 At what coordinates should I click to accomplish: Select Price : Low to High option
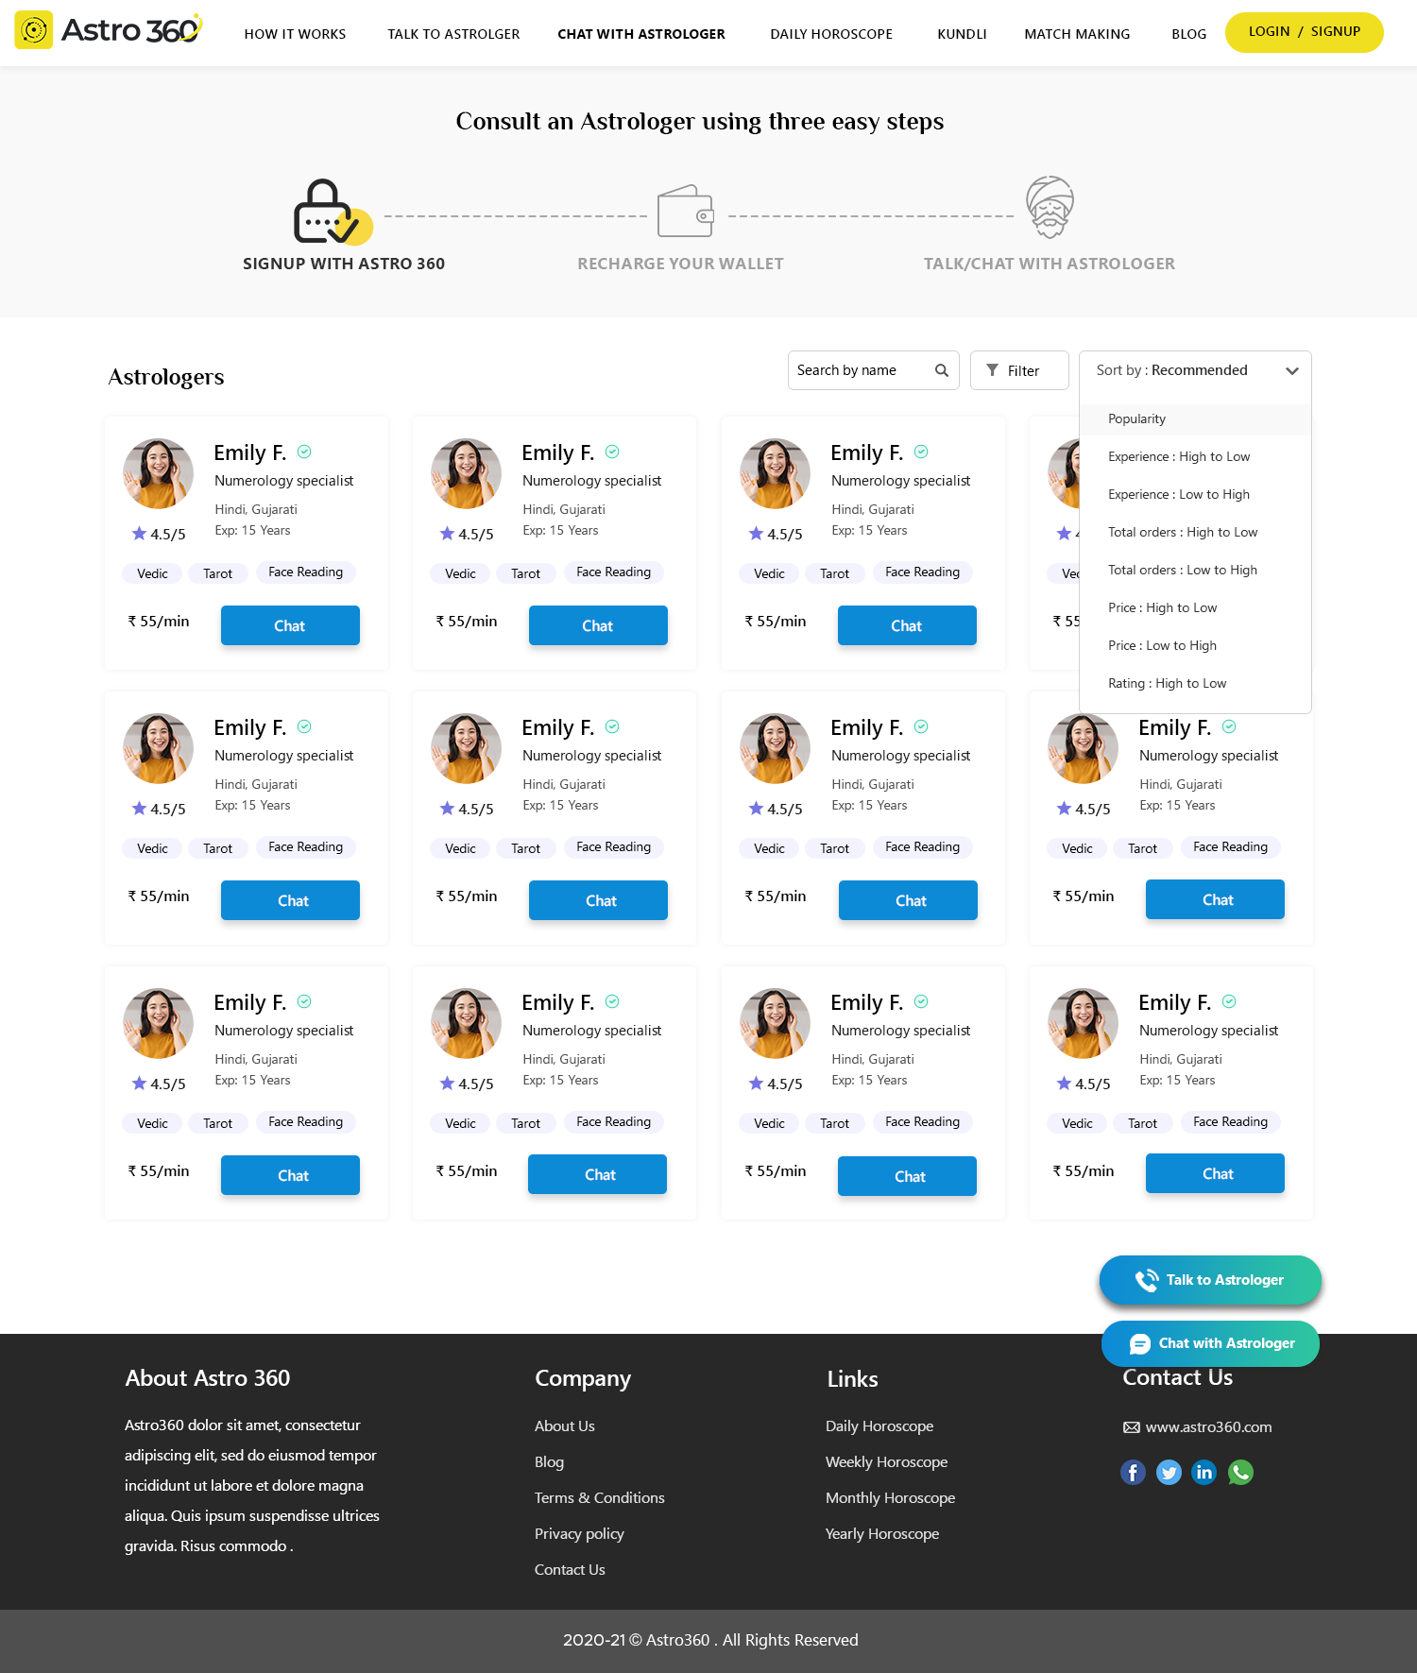pos(1162,645)
